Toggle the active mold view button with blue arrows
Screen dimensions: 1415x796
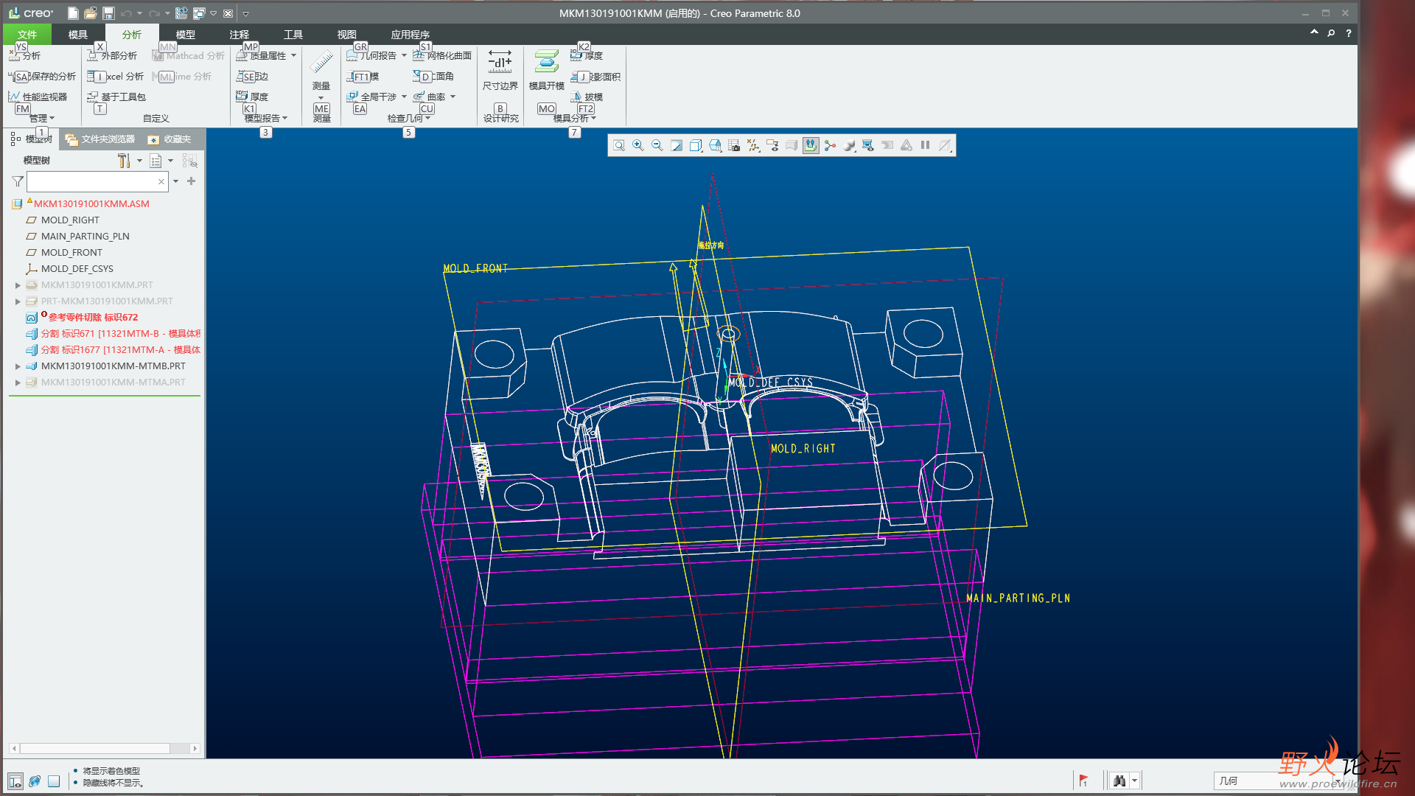pyautogui.click(x=811, y=146)
